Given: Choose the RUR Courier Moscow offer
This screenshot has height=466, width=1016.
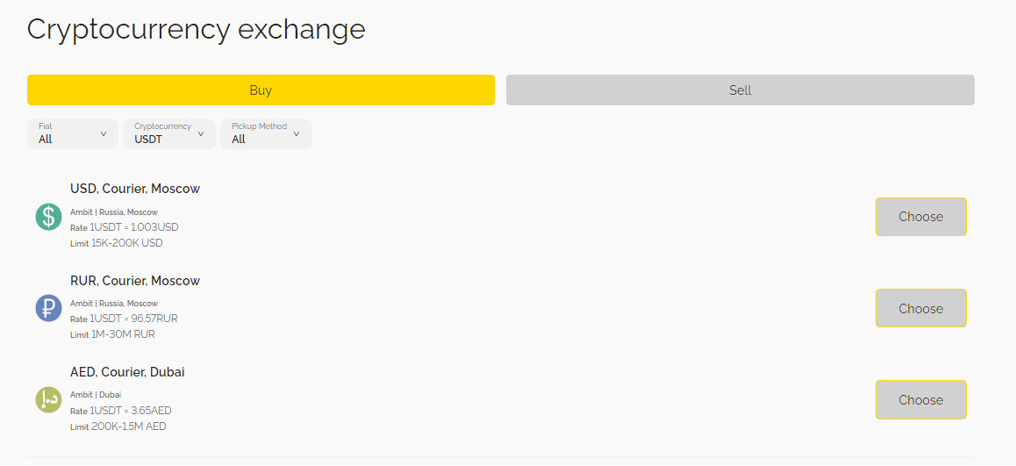Looking at the screenshot, I should (x=920, y=308).
